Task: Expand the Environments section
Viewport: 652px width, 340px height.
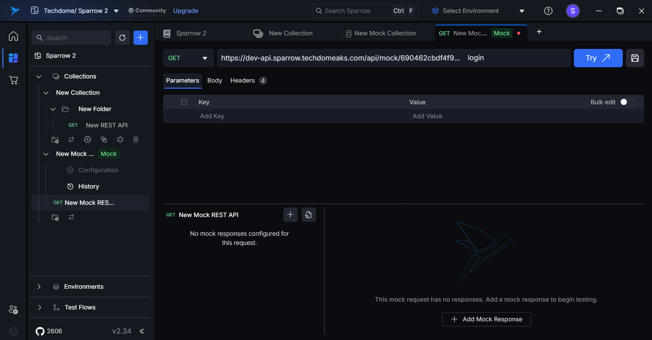Action: (39, 287)
